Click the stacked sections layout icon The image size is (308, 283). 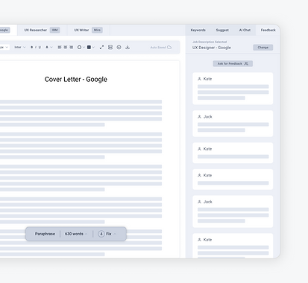click(110, 47)
